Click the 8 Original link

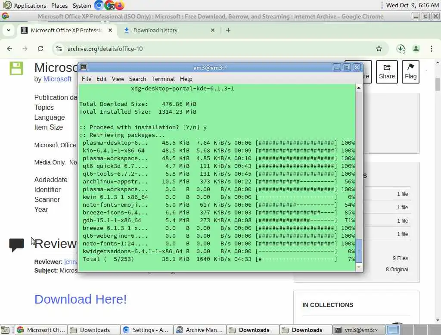(x=397, y=270)
